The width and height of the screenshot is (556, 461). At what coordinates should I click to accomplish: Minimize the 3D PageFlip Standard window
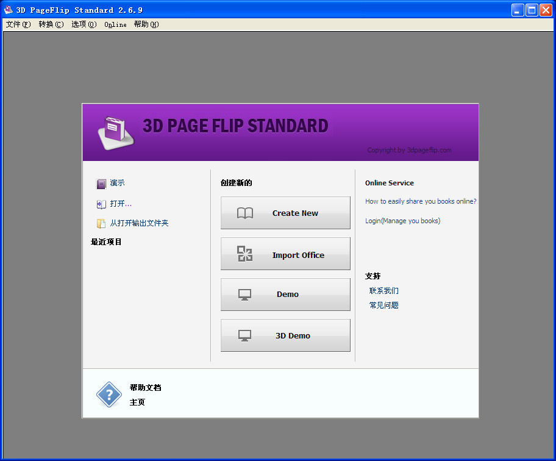pyautogui.click(x=518, y=10)
